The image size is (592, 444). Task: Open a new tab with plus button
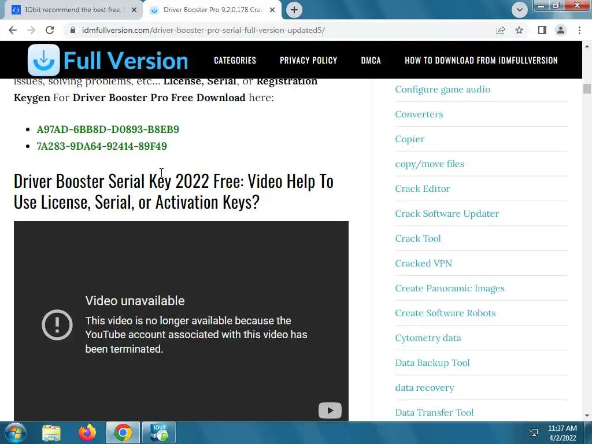294,10
